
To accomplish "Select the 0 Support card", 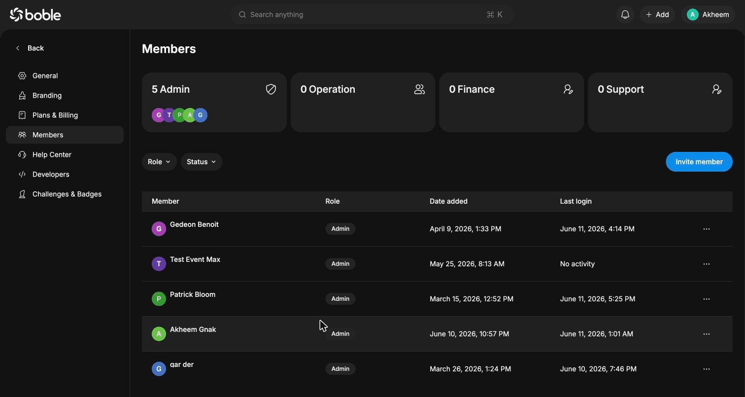I will (x=660, y=102).
